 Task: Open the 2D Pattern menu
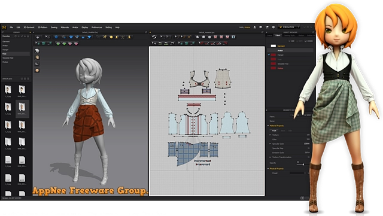pos(42,28)
